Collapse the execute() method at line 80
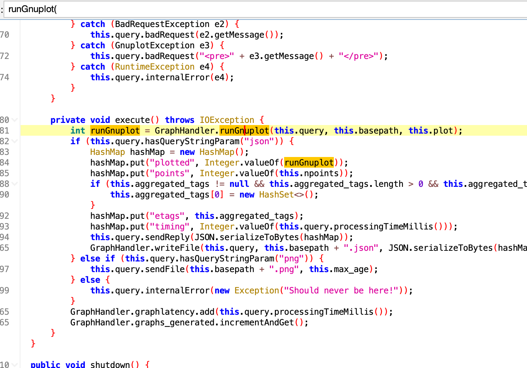The image size is (527, 368). click(x=15, y=120)
